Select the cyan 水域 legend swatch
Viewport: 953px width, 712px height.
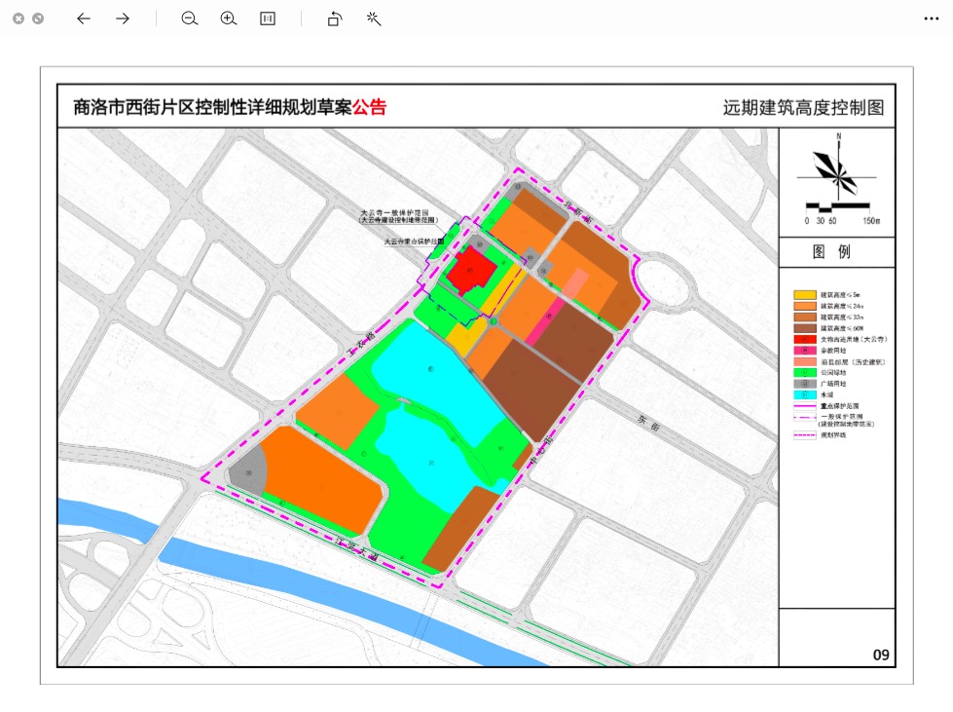point(805,394)
